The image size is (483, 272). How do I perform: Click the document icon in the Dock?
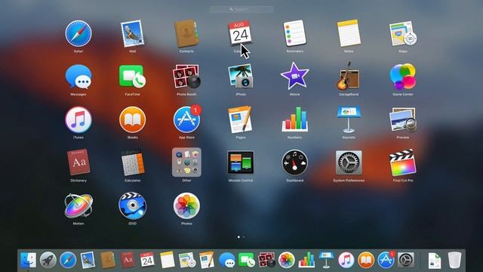pos(435,261)
